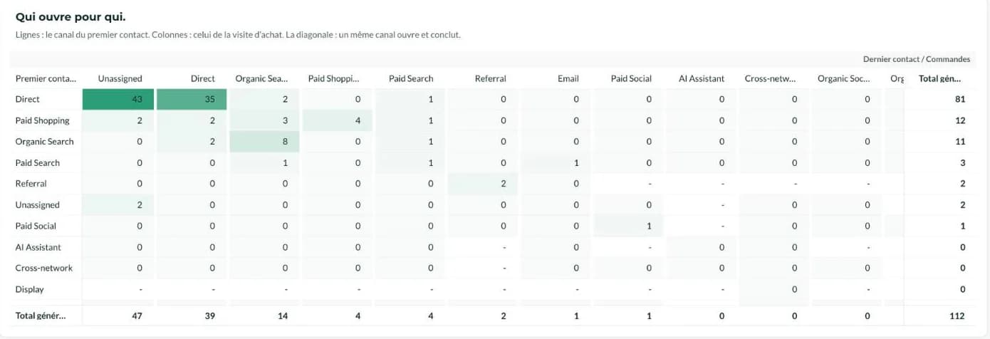Select the 1 under Email in Paid Search row
This screenshot has width=990, height=339.
(556, 163)
